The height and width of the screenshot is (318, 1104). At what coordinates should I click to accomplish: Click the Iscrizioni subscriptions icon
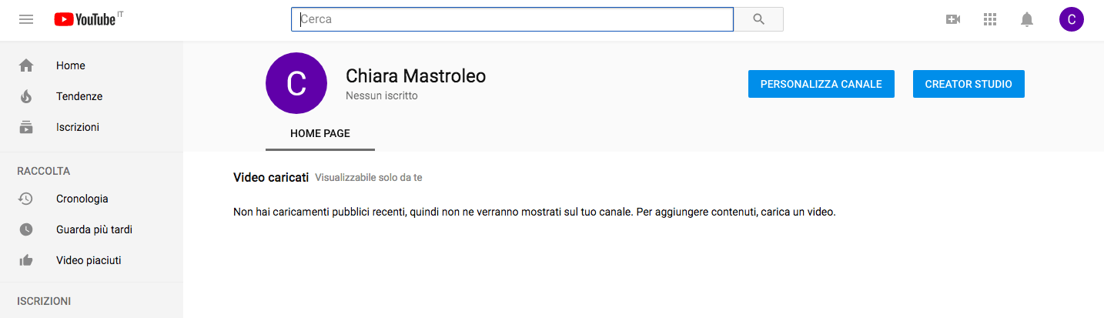click(x=26, y=127)
